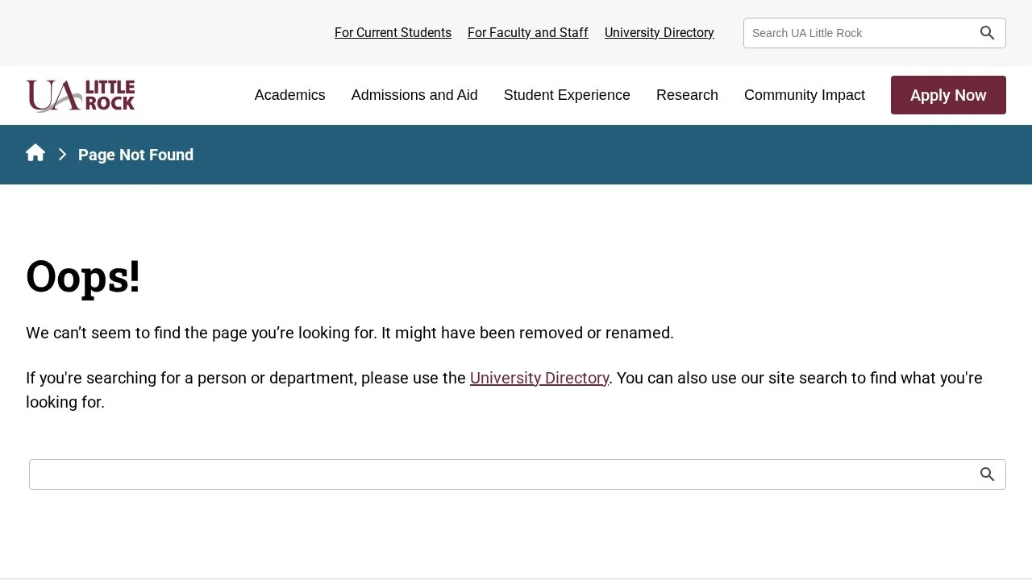Click the search magnifier icon below the message
1032x580 pixels.
988,474
